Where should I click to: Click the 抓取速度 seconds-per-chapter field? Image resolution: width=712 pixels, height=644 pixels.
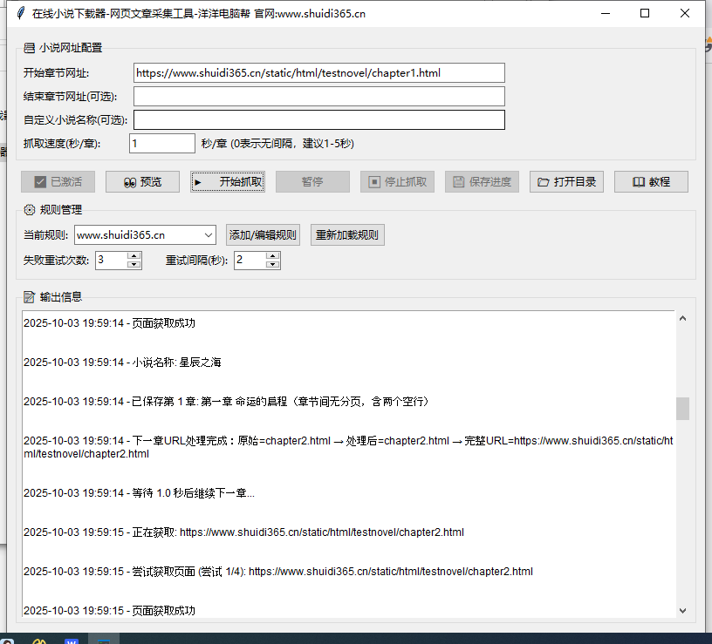coord(161,143)
